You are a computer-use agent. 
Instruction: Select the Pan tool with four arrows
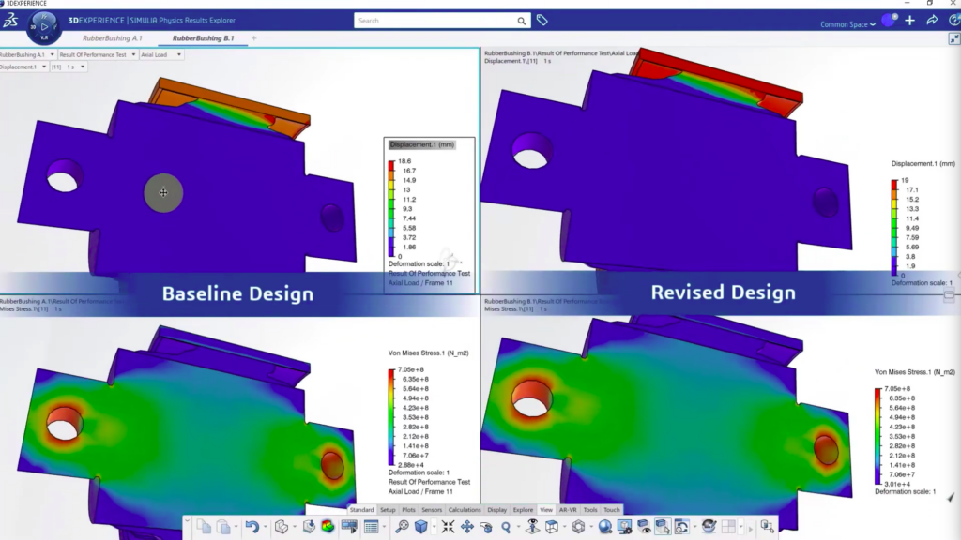pyautogui.click(x=466, y=527)
